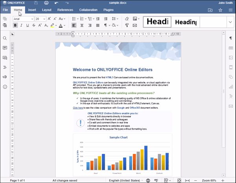Screen dimensions: 236x183
Task: Open the Comments panel in left sidebar
Action: (5, 48)
